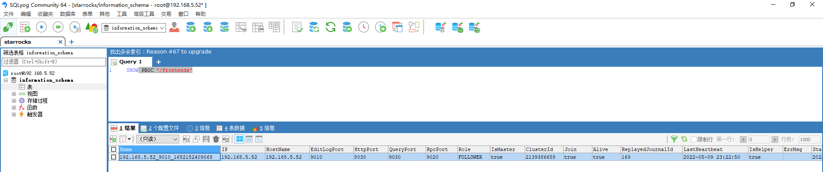Click the database copy arrow icon

[x=224, y=27]
